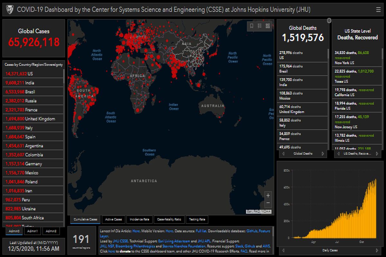Select New York US state entry
This screenshot has height=257, width=386.
pos(357,58)
